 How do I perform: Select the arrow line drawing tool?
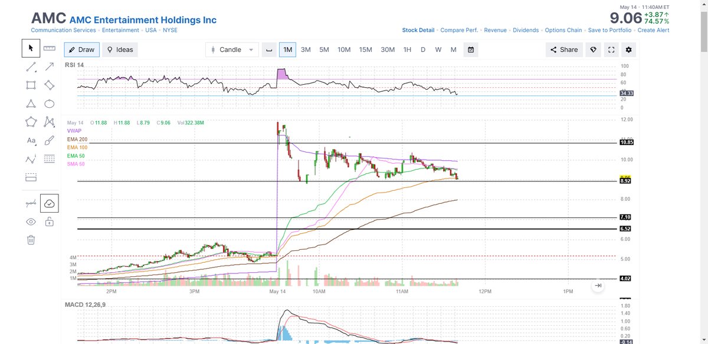click(x=49, y=67)
